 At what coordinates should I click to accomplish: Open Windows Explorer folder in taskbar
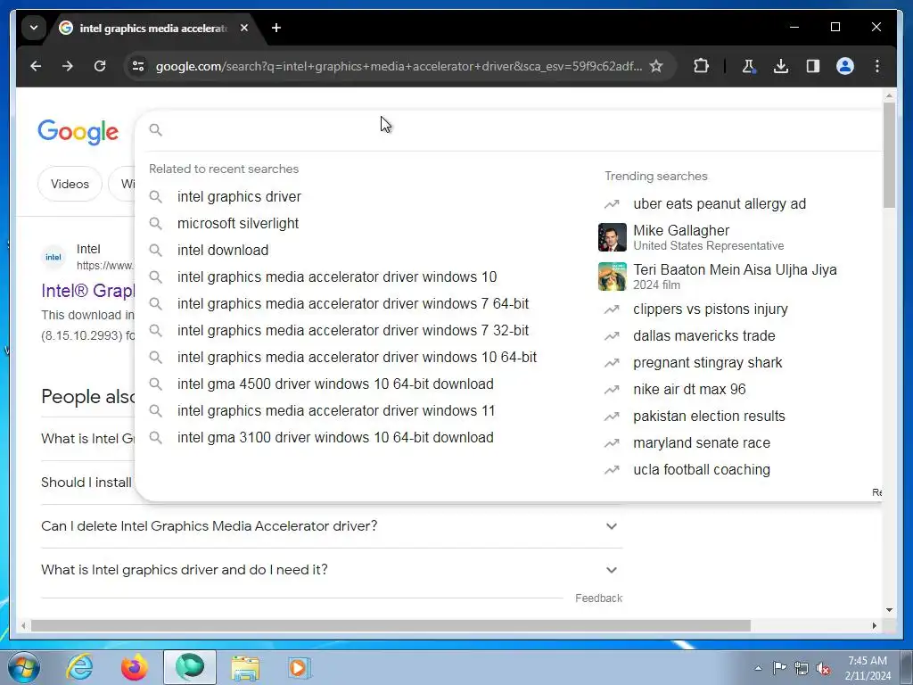click(x=245, y=667)
